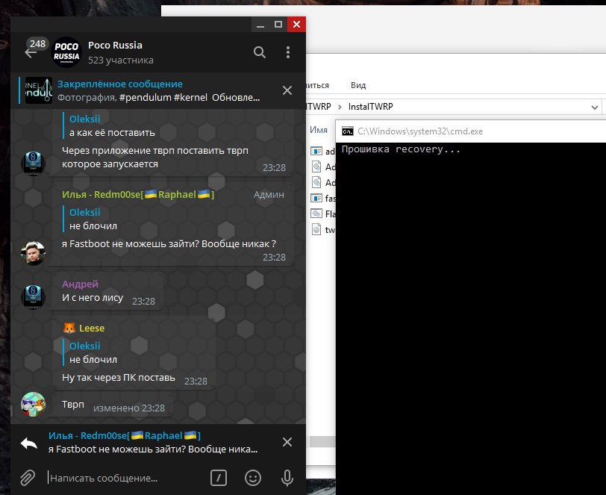
Task: Select the 'fas' application file icon
Action: (316, 198)
